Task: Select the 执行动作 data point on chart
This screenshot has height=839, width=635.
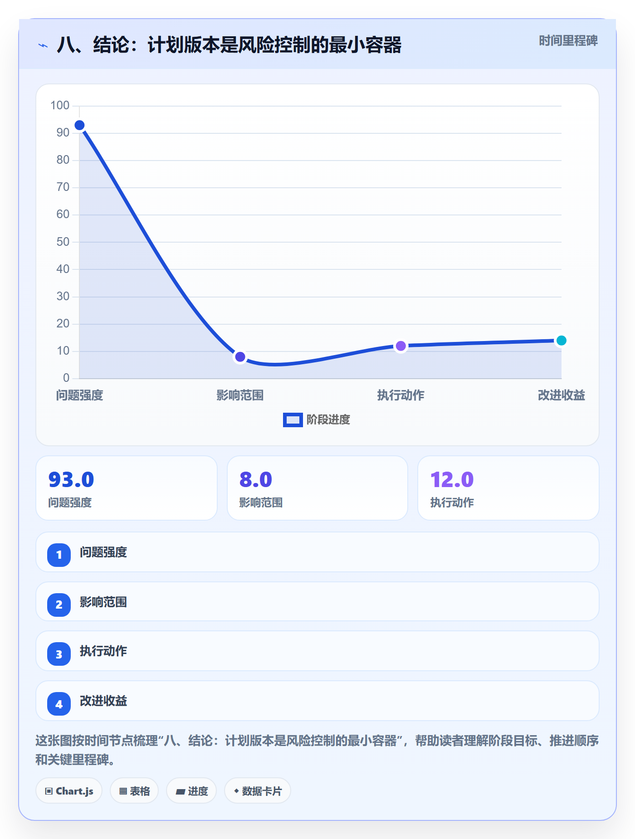Action: (401, 346)
